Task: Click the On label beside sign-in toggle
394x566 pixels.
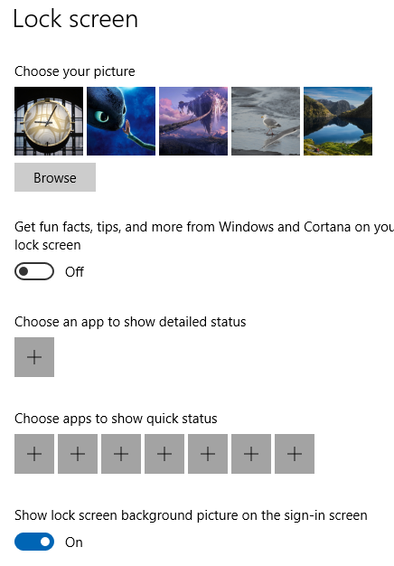Action: (x=73, y=542)
